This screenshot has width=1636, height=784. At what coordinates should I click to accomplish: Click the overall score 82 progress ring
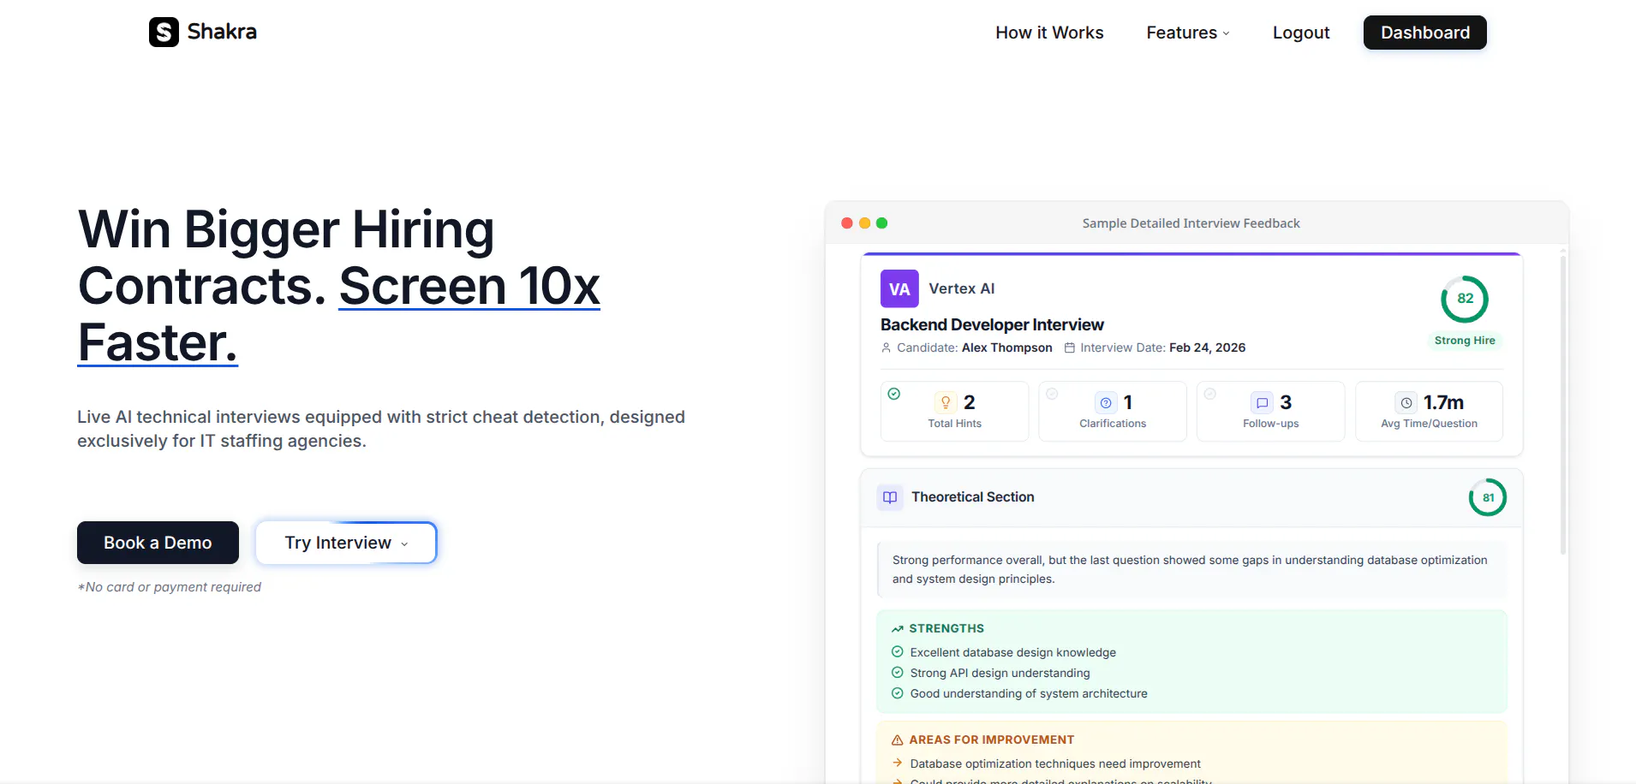[1465, 299]
